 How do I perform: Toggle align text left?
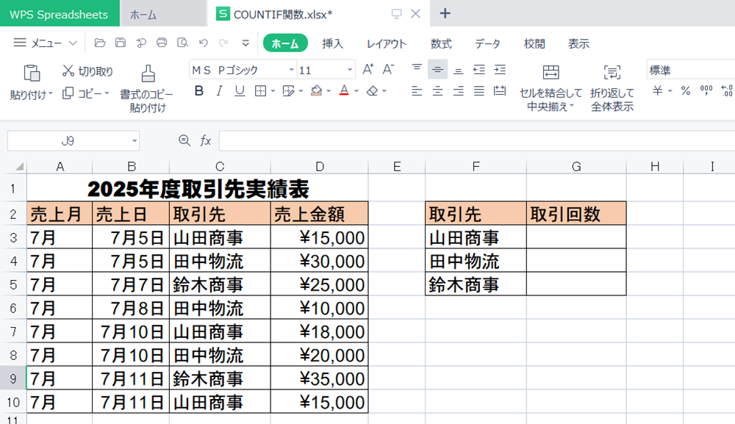[x=417, y=91]
